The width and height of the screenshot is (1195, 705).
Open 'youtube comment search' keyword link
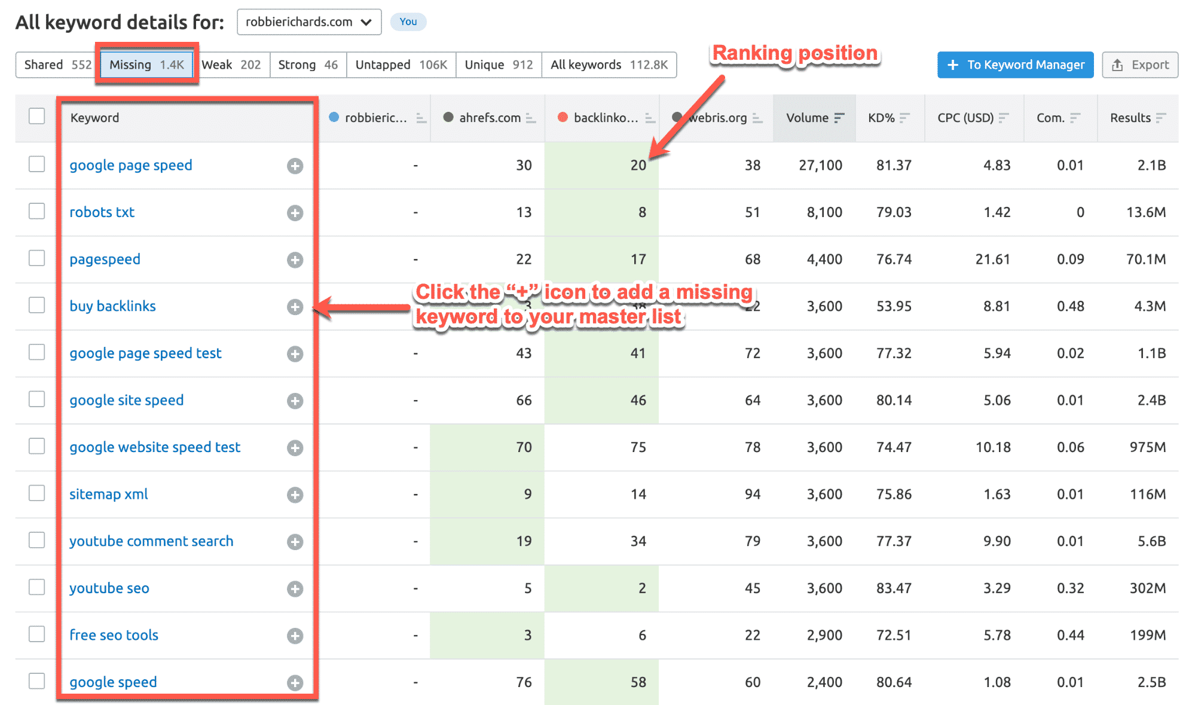[151, 541]
